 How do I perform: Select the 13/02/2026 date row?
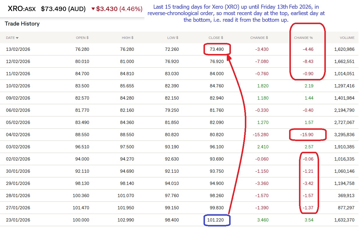coord(18,49)
